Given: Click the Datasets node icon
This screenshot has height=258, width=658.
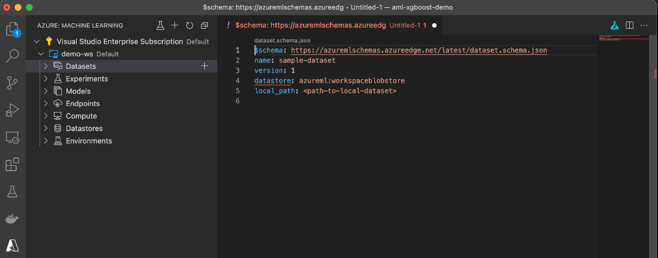Looking at the screenshot, I should (57, 66).
